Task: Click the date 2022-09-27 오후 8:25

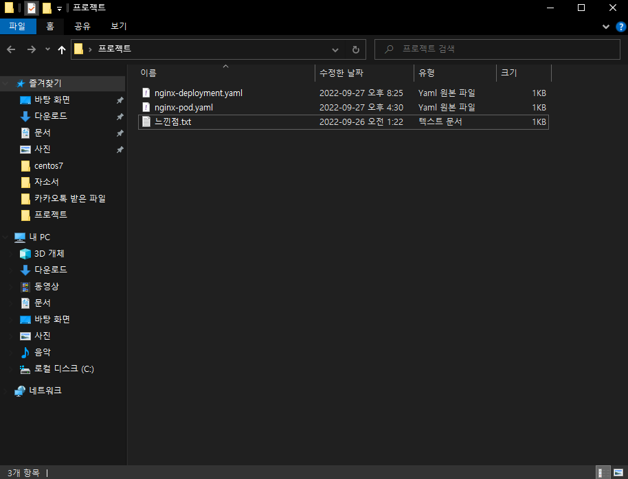Action: (361, 93)
